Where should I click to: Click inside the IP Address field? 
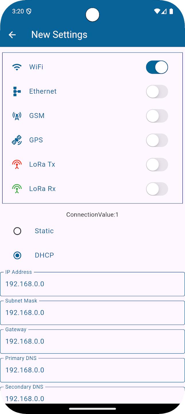coord(92,284)
